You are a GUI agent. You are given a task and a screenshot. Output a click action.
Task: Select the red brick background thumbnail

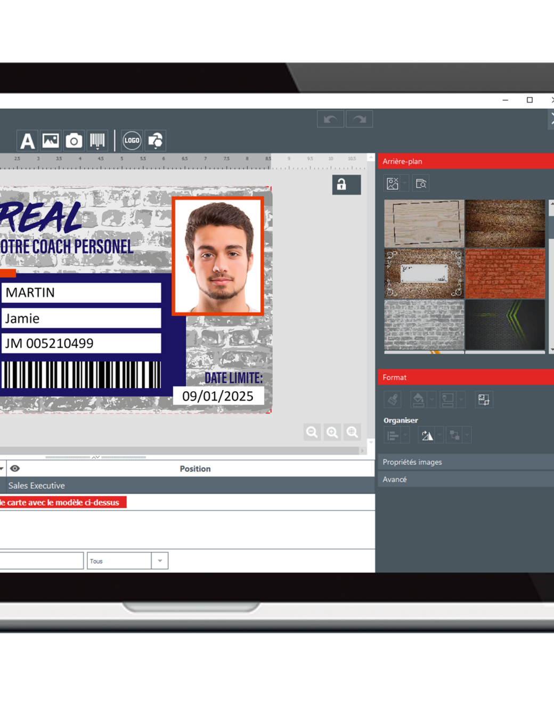(x=505, y=274)
